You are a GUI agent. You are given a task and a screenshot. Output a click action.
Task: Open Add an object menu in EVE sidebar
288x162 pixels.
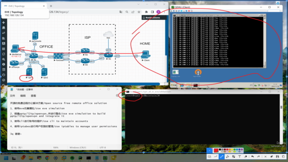(x=4, y=22)
